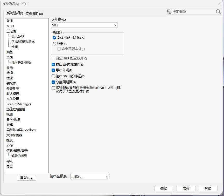The image size is (224, 196).
Task: Select 工程图 in options tree
Action: [11, 31]
